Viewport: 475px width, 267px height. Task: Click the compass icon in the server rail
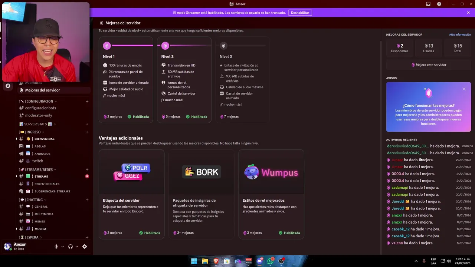(8, 86)
